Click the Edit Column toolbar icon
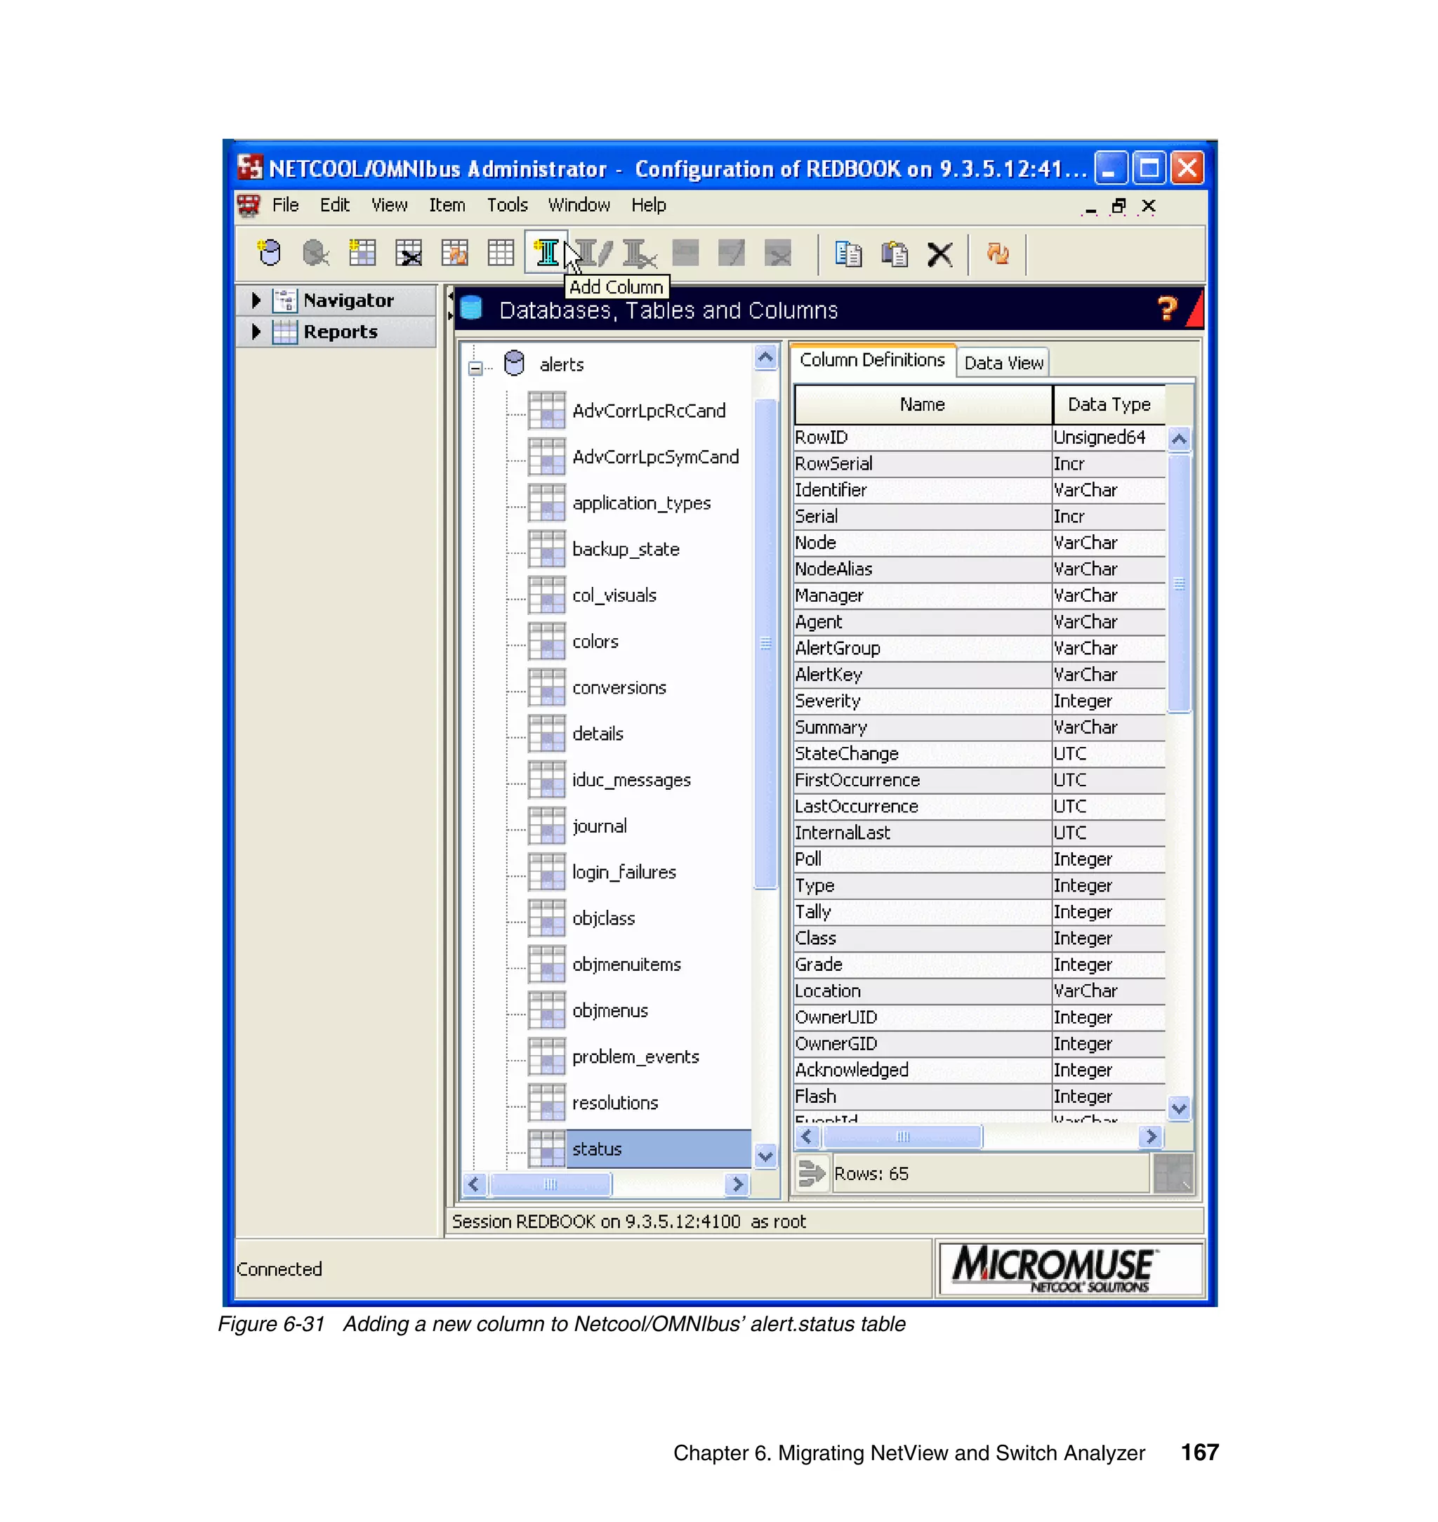 pos(595,252)
